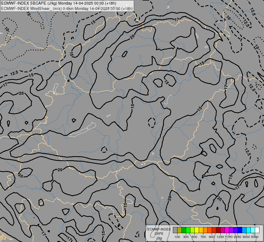The image size is (264, 242).
Task: Click the "700" legend tick label
Action: tap(203, 237)
